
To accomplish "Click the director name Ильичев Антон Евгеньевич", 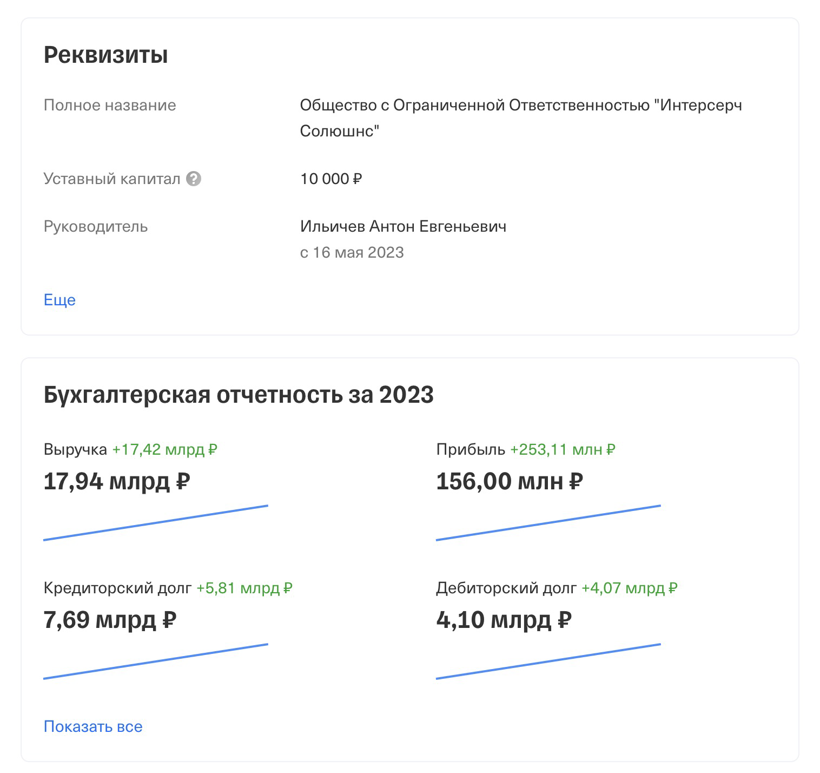I will click(x=403, y=226).
